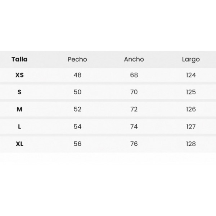Select the XS size row label
216x216 pixels.
[x=19, y=75]
